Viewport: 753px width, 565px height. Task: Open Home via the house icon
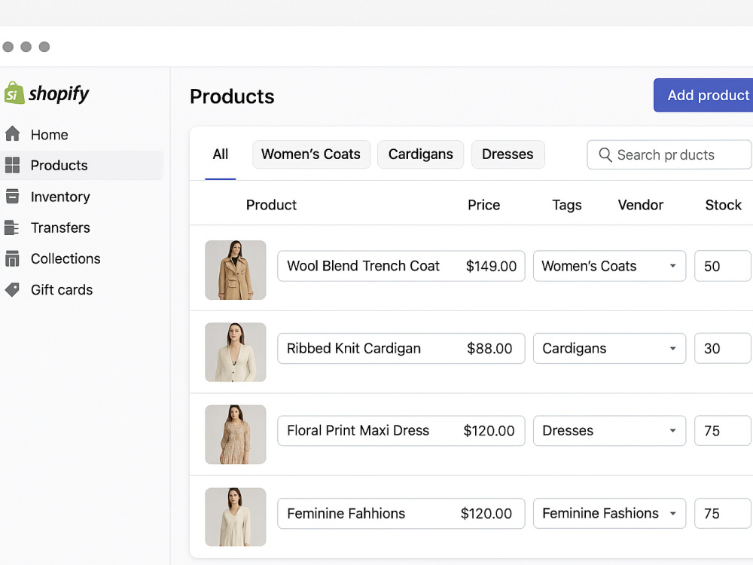click(13, 133)
